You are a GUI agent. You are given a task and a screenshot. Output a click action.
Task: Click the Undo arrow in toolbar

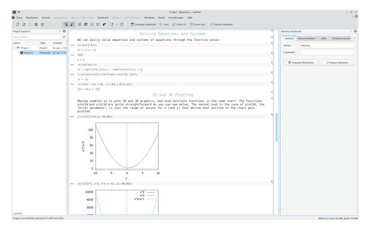pyautogui.click(x=50, y=24)
